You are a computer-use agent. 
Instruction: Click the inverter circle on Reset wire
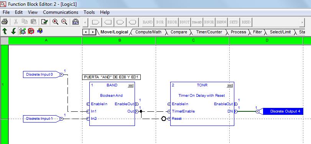click(164, 119)
